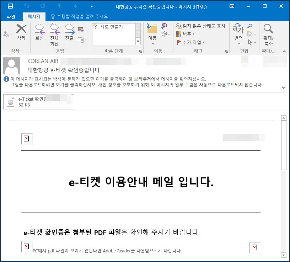Click the blocked image beside Adobe Reader text
The height and width of the screenshot is (262, 290).
(26, 246)
